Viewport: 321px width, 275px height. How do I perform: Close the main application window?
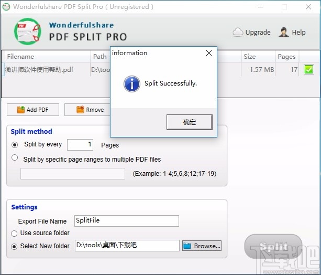308,7
